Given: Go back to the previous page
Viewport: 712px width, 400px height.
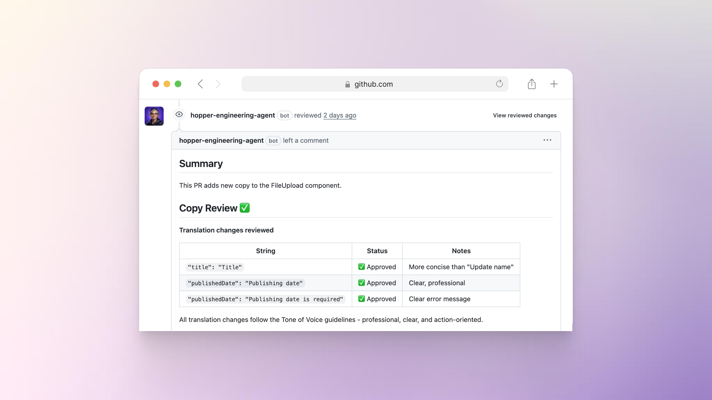Looking at the screenshot, I should pos(200,84).
